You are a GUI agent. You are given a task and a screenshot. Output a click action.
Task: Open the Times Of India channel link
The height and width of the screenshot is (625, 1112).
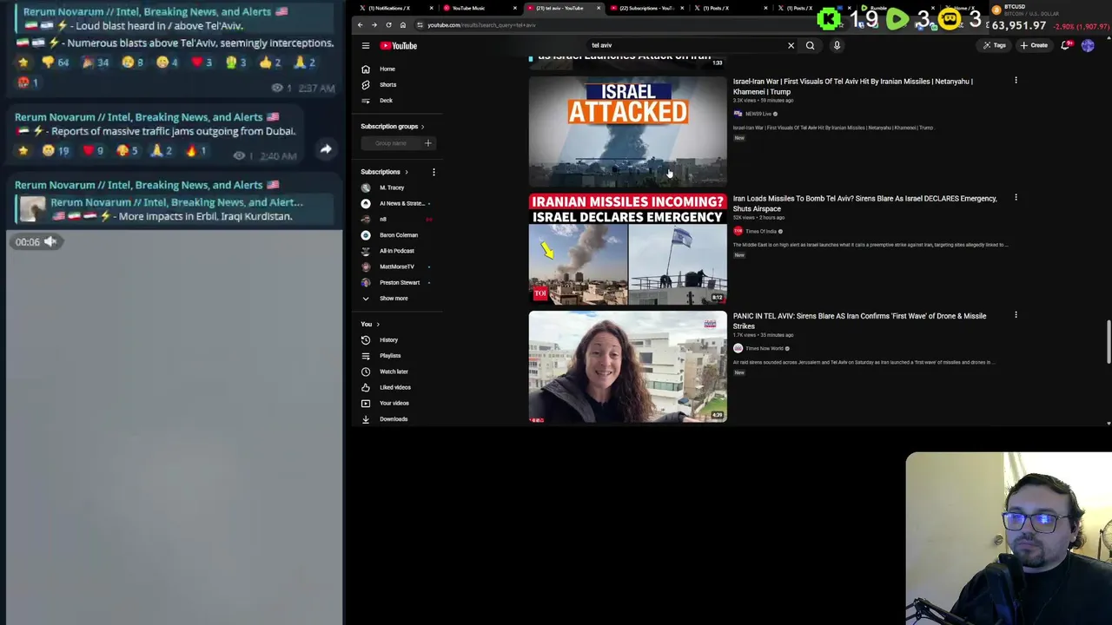[x=761, y=231]
